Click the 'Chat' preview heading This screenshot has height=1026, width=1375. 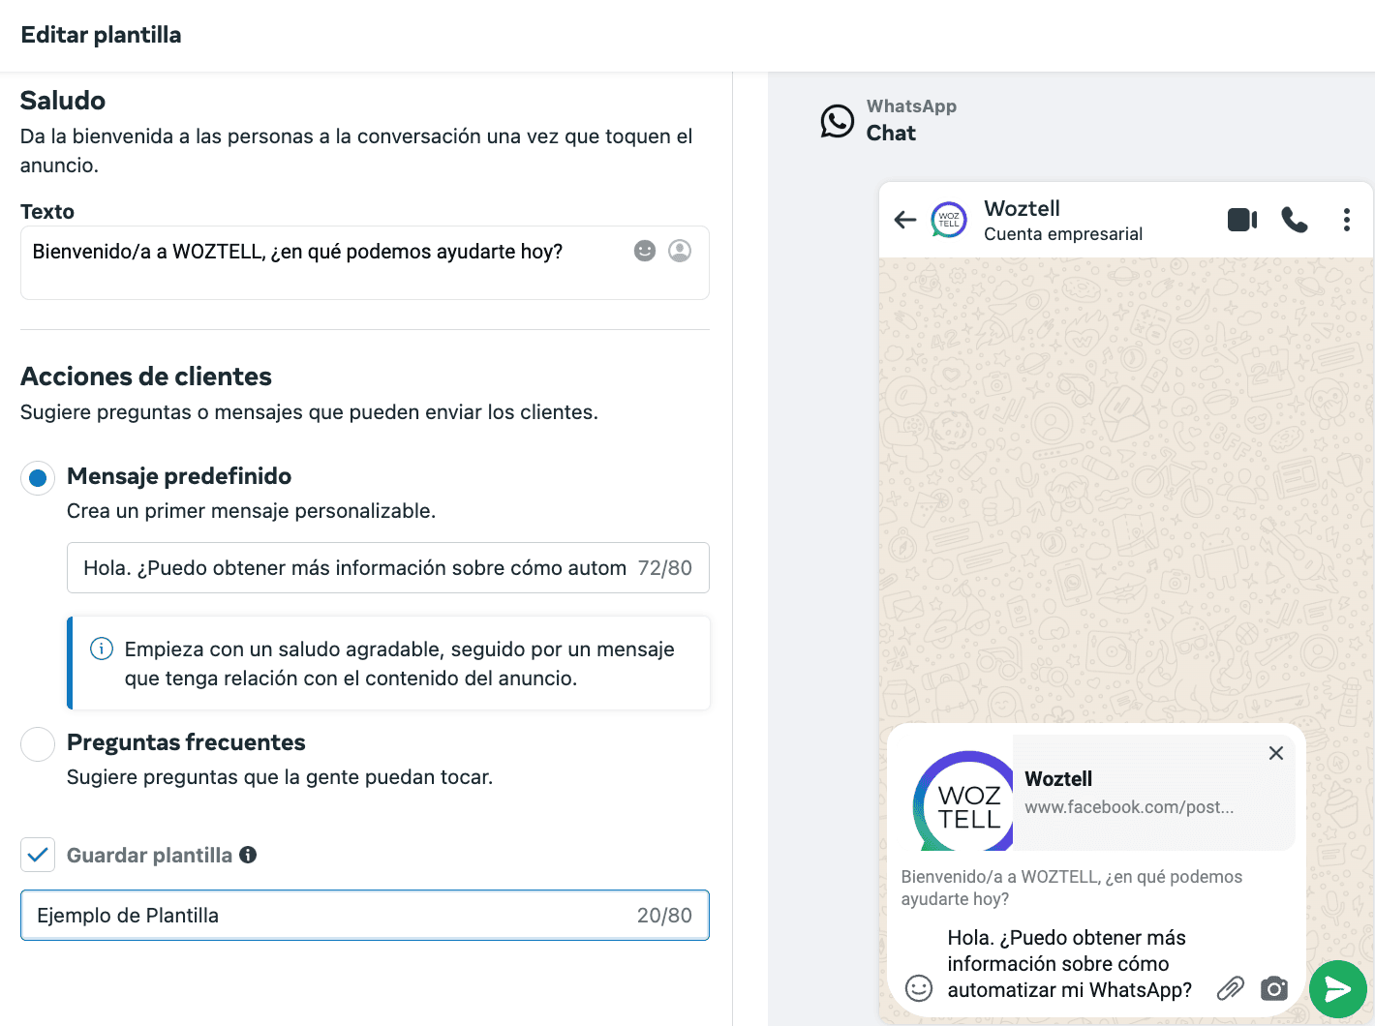(891, 134)
